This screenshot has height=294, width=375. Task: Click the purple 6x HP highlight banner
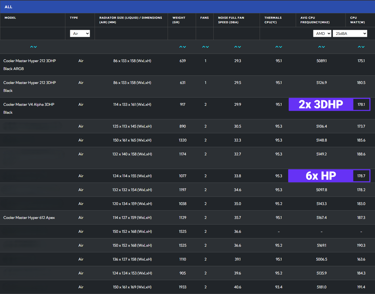pyautogui.click(x=321, y=176)
